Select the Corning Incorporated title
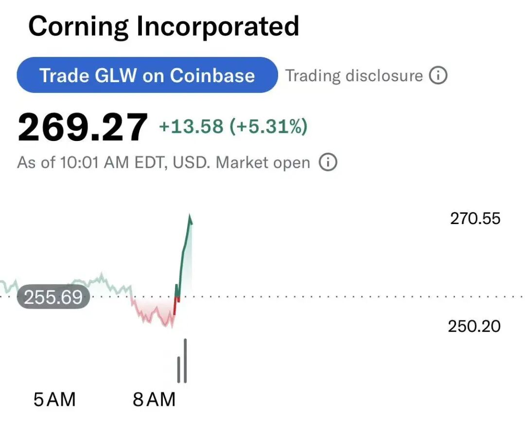This screenshot has height=435, width=525. [163, 27]
